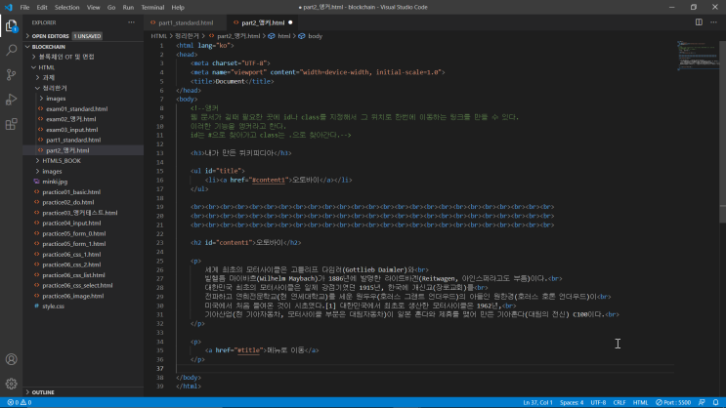Switch to part1_standard.html tab

point(186,22)
